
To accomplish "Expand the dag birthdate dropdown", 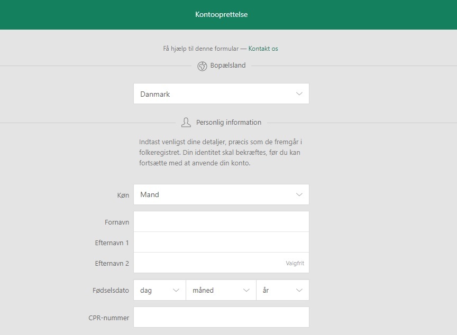I will 159,290.
